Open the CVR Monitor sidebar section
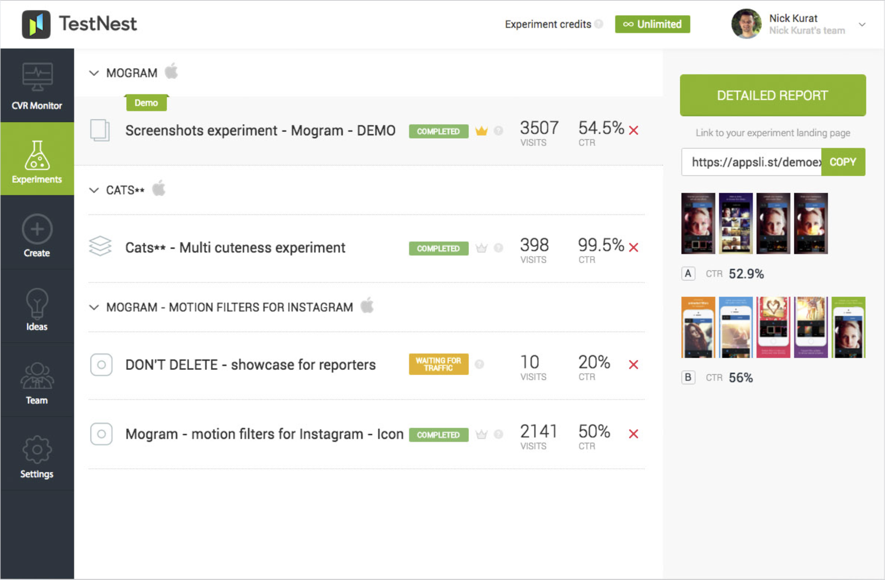 tap(37, 86)
